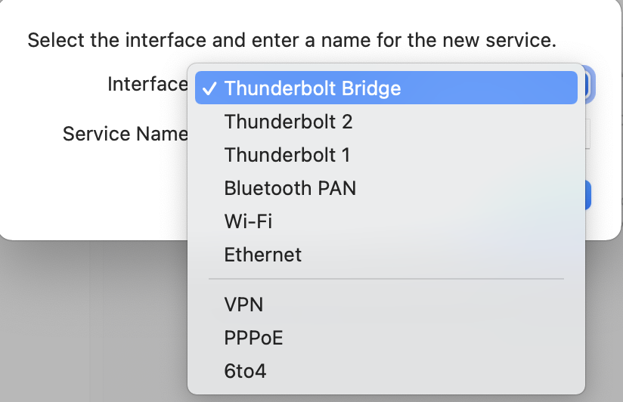The image size is (623, 402).
Task: Pick the Thunderbolt 1 interface option
Action: click(x=287, y=155)
